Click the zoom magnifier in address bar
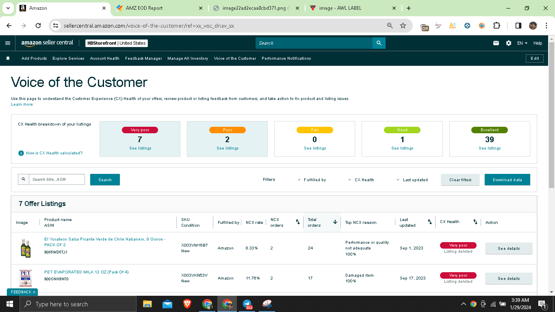Screen dimensions: 555x312 coord(390,26)
